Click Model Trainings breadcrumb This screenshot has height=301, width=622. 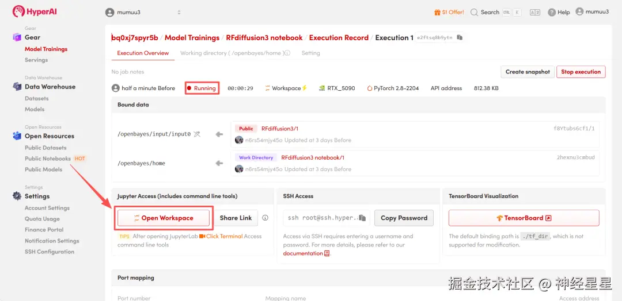point(192,37)
